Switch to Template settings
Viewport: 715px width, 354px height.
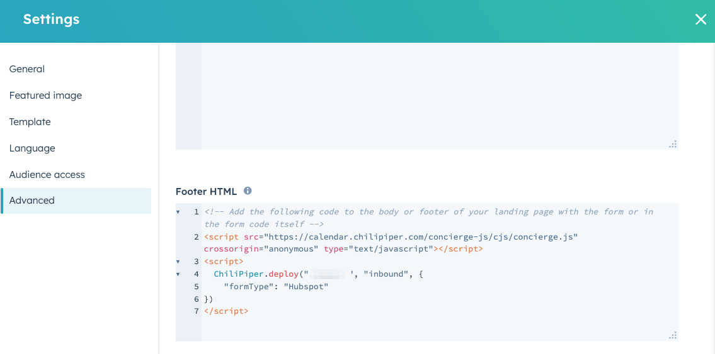click(x=30, y=122)
